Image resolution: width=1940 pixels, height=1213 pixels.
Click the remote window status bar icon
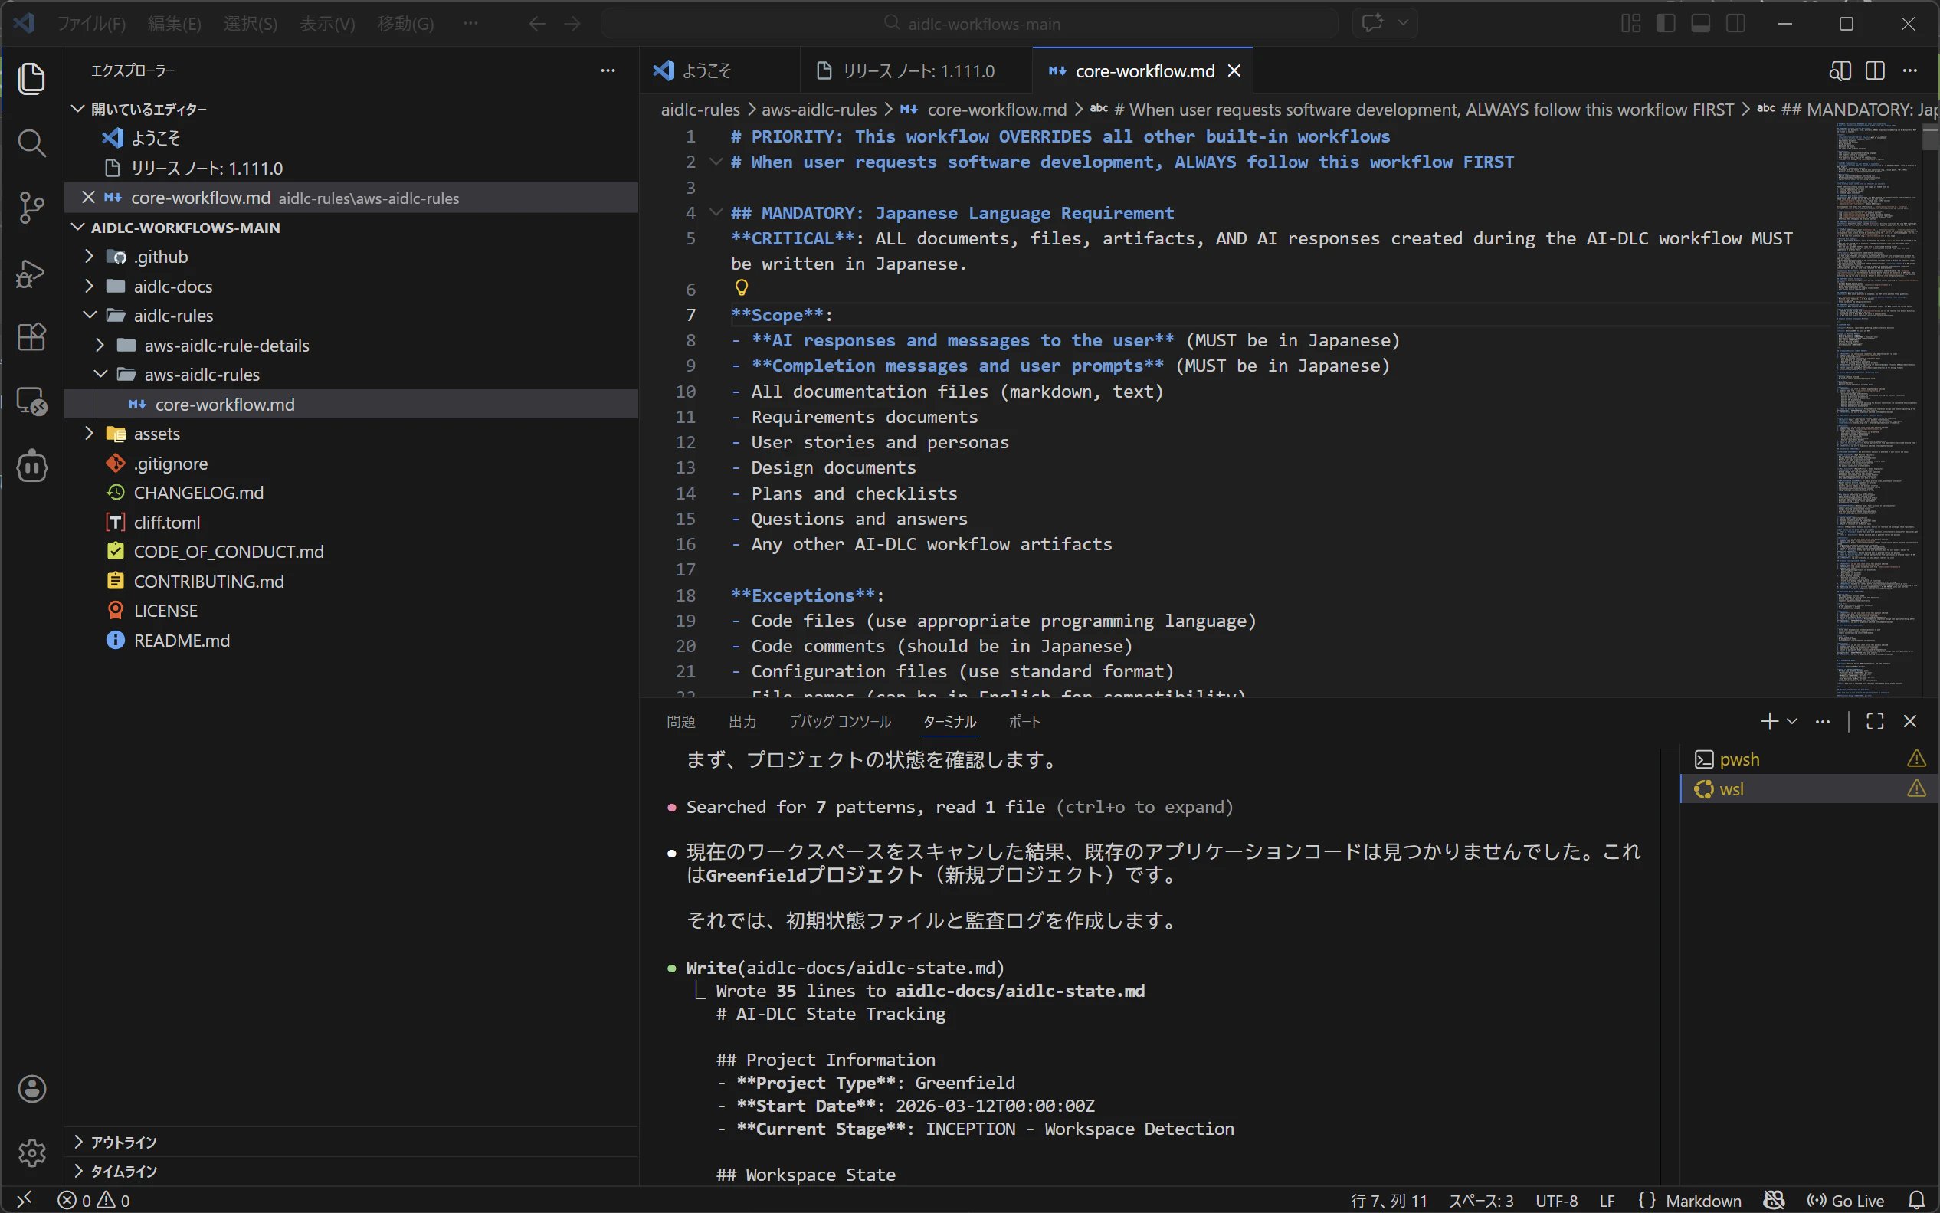click(x=24, y=1200)
